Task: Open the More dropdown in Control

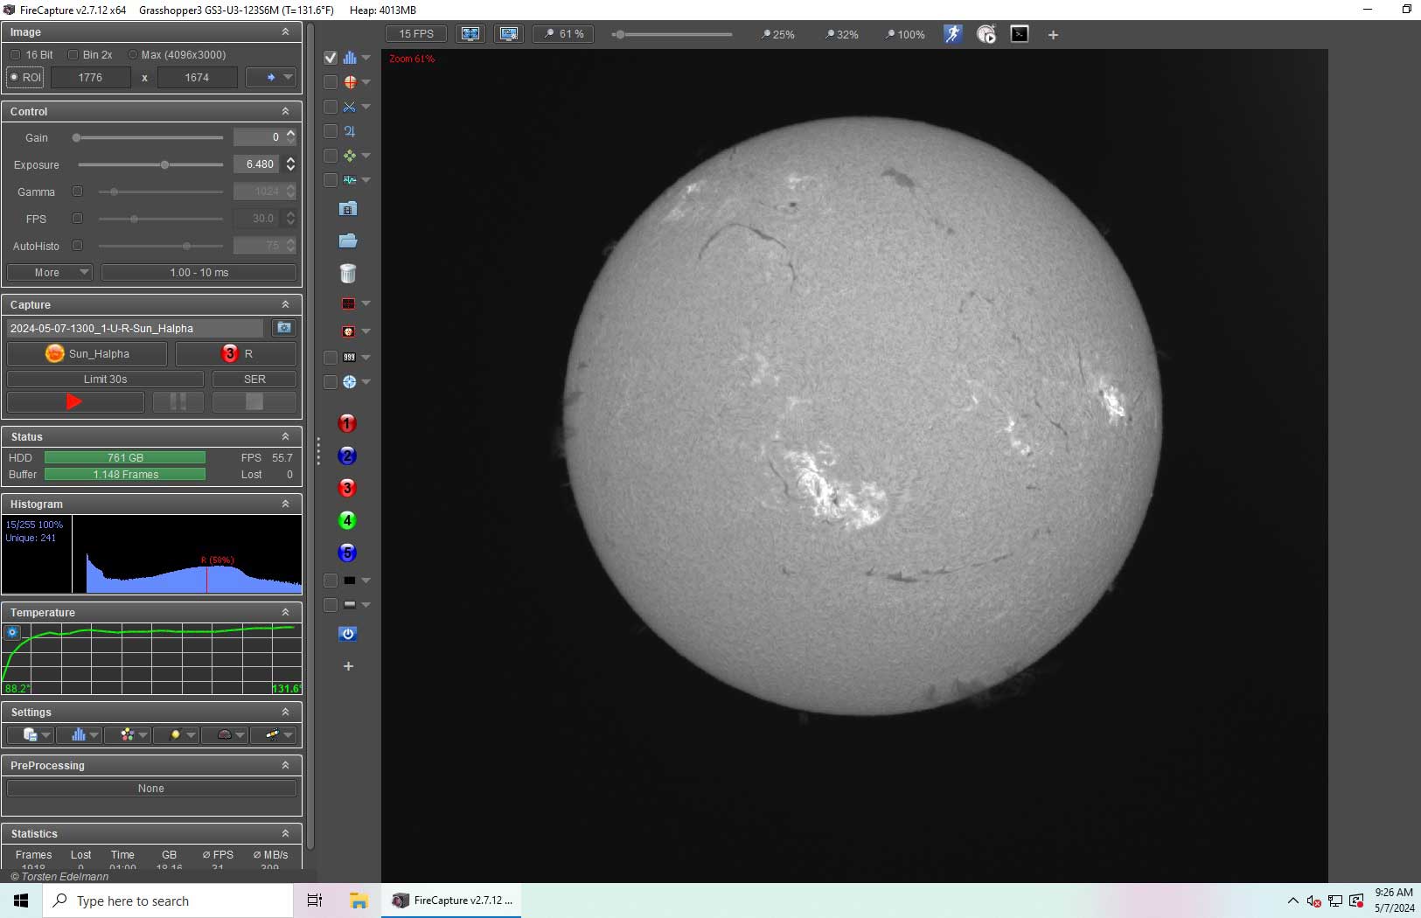Action: pos(49,273)
